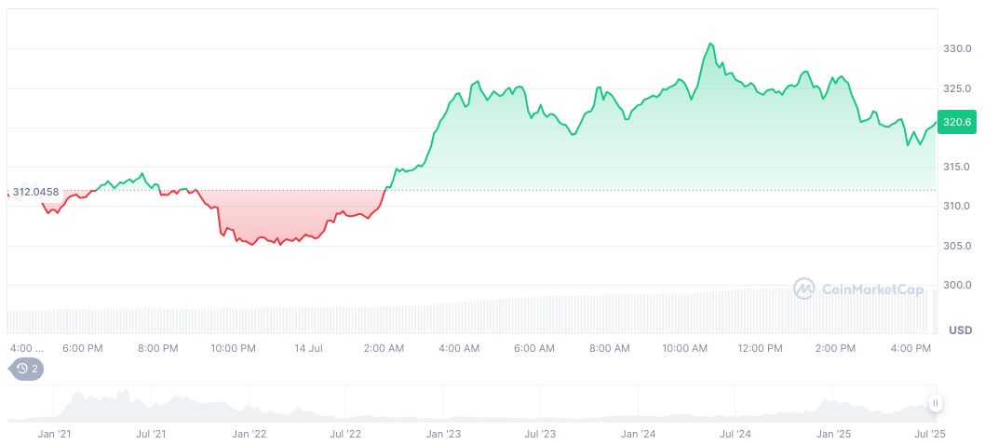Screen dimensions: 998x444
Task: Click the green 320.6 current price tag
Action: click(x=957, y=122)
